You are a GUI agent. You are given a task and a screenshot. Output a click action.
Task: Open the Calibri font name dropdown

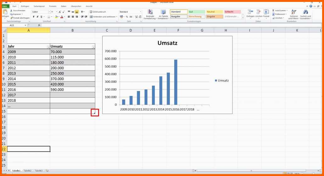[49, 12]
